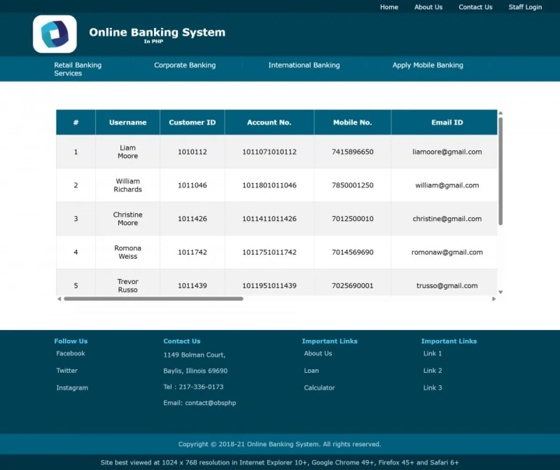Click mobile number 7415896650
This screenshot has height=470, width=560.
tap(353, 152)
